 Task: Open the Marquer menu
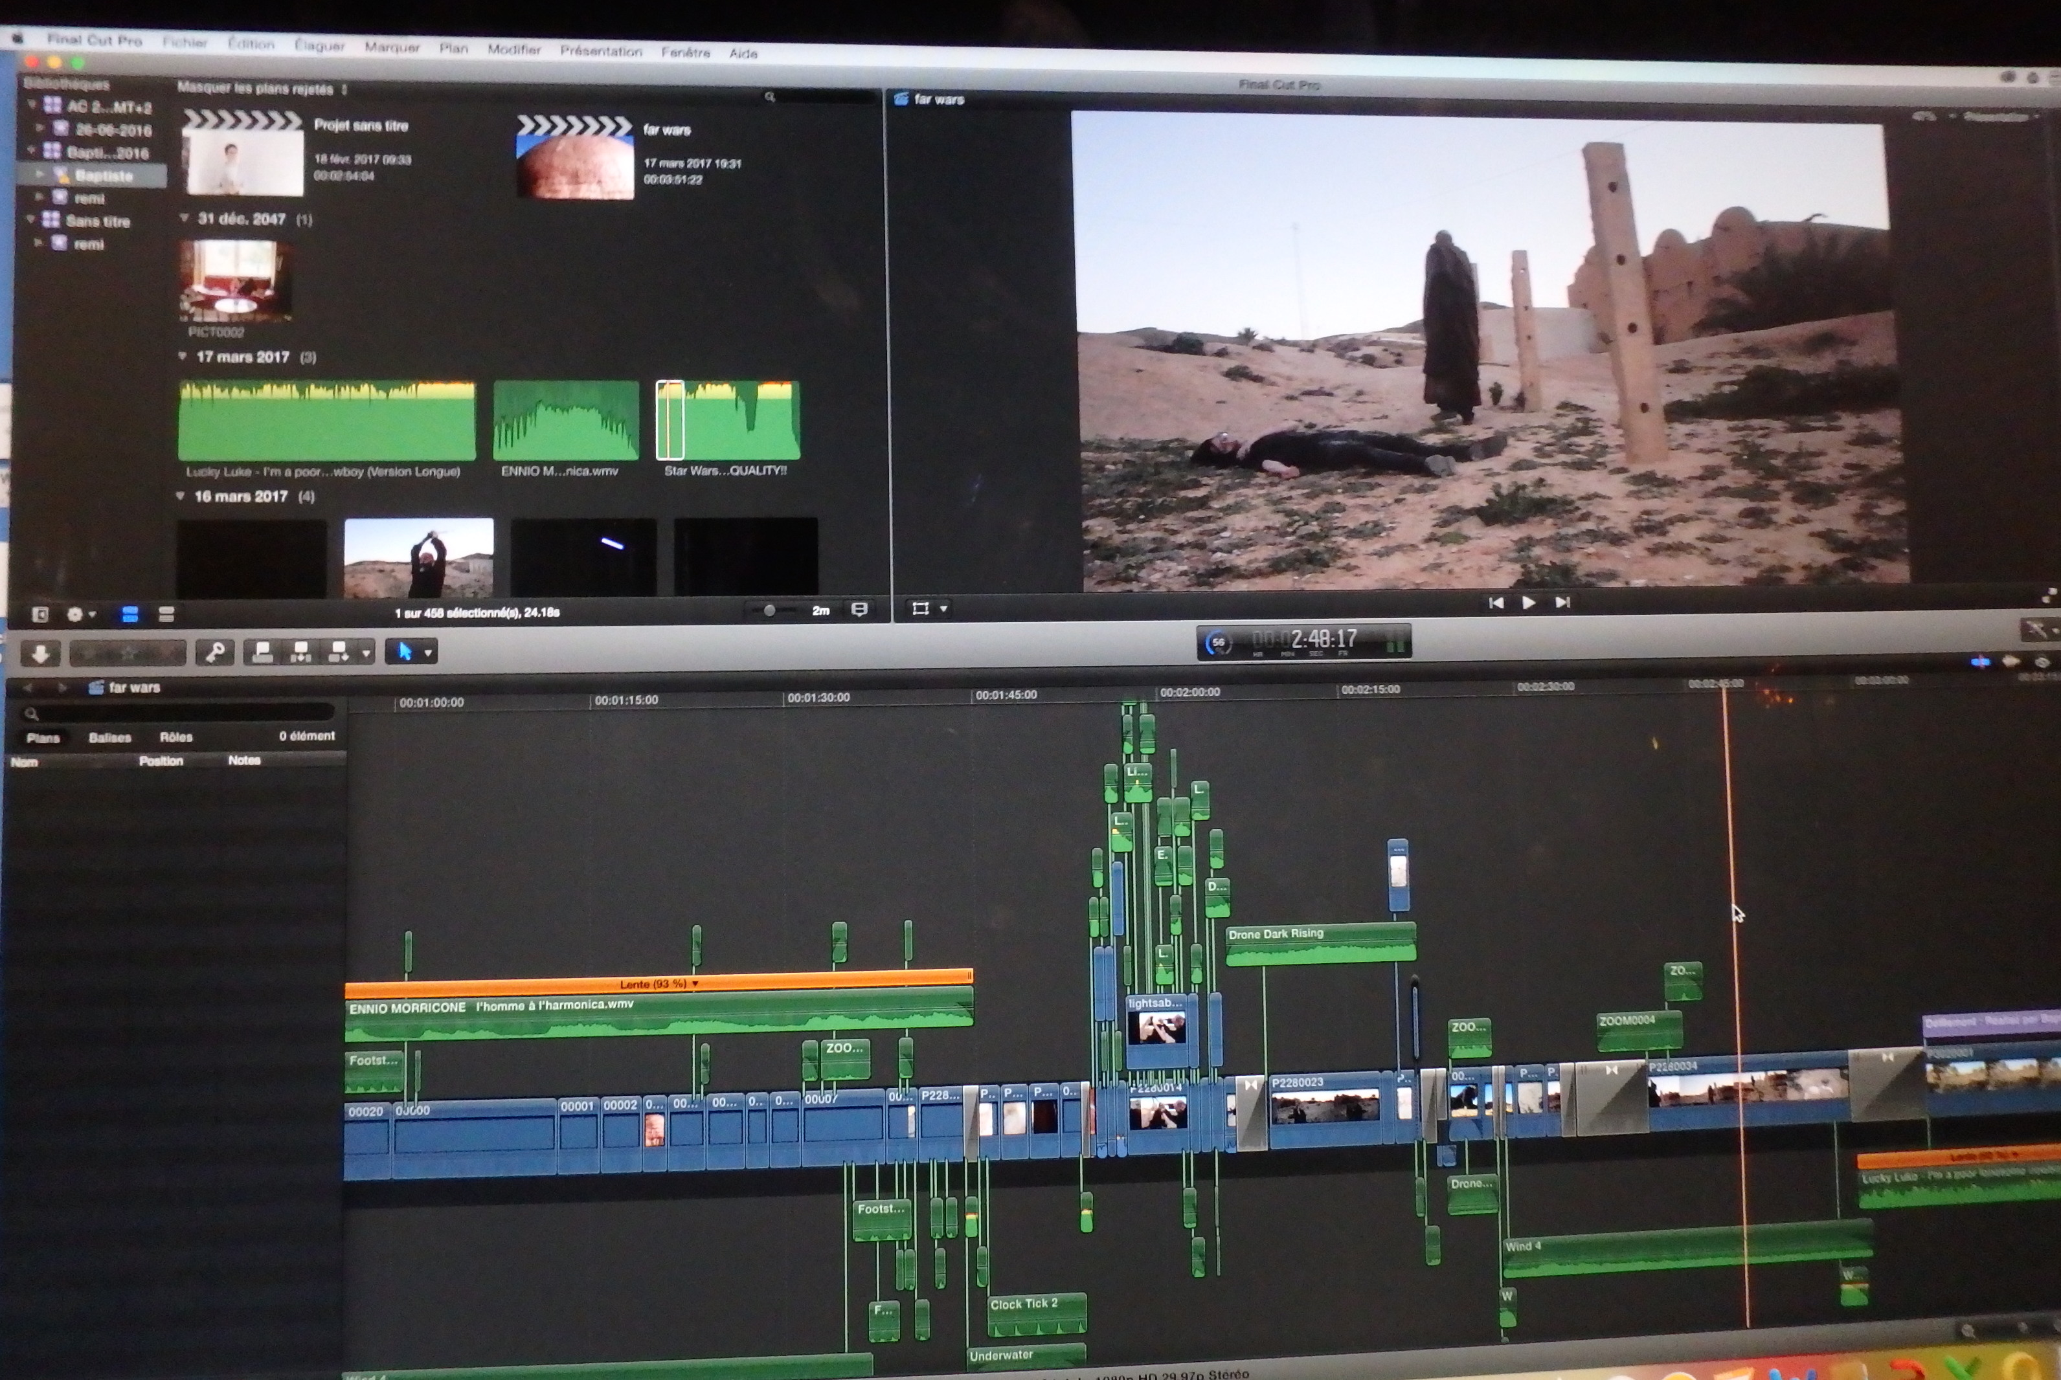[392, 47]
